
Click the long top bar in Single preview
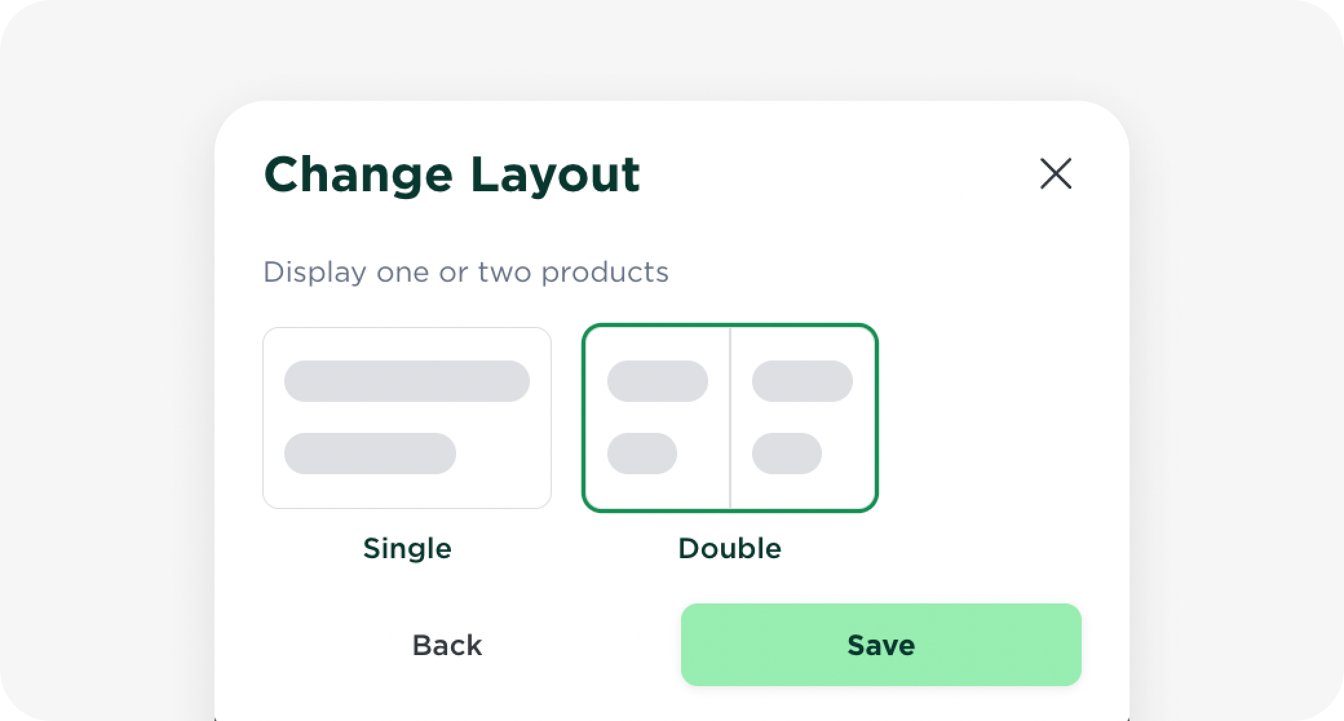(407, 381)
